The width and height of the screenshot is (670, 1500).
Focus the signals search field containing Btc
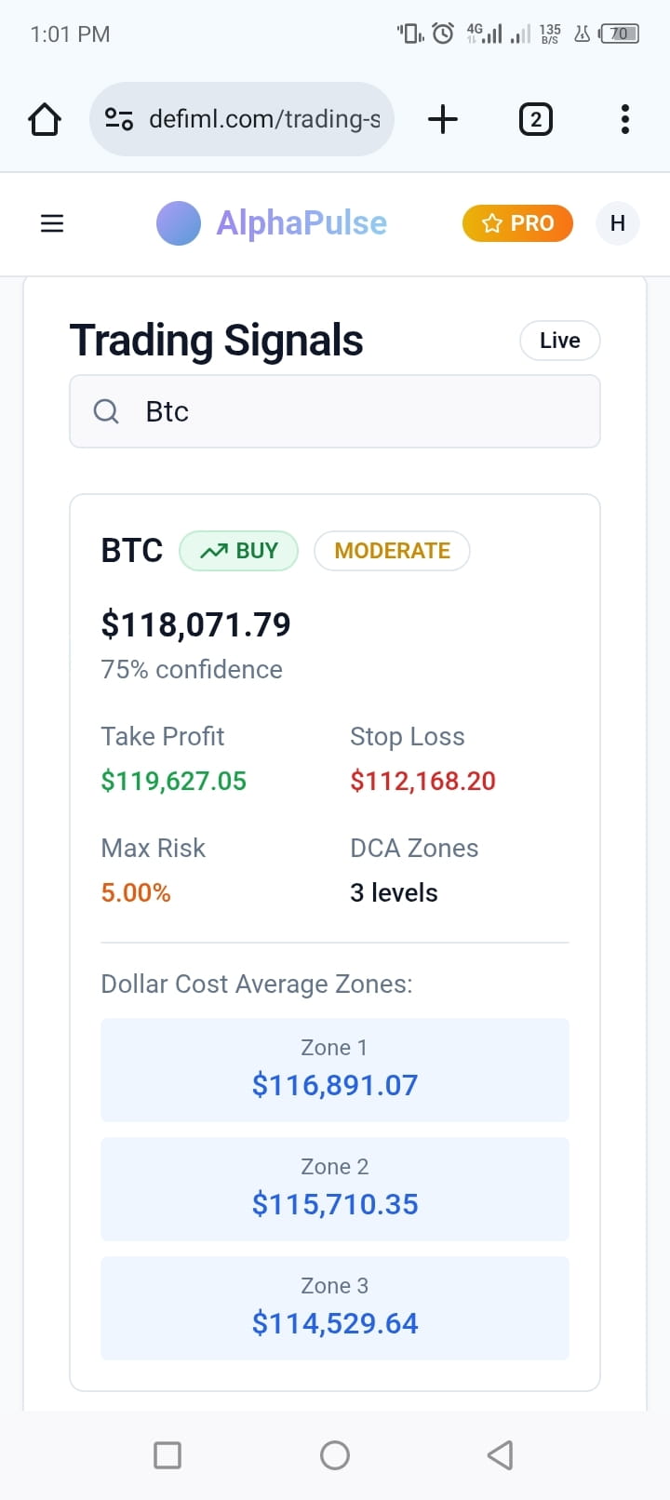click(335, 411)
